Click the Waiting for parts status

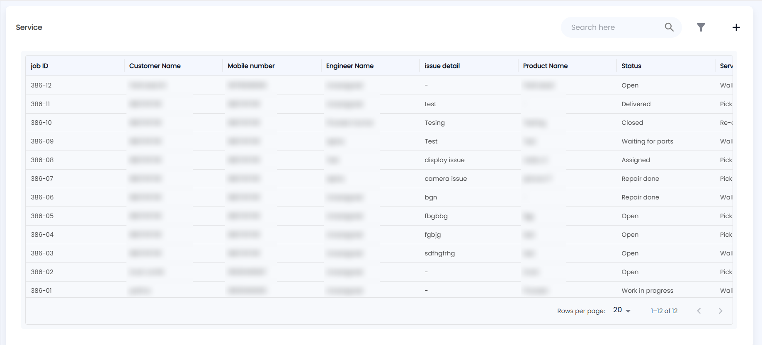click(647, 141)
